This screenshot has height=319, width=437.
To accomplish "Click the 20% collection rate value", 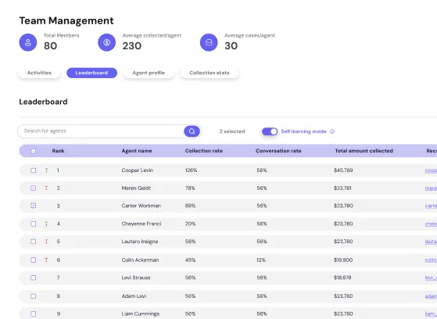I will click(x=190, y=224).
